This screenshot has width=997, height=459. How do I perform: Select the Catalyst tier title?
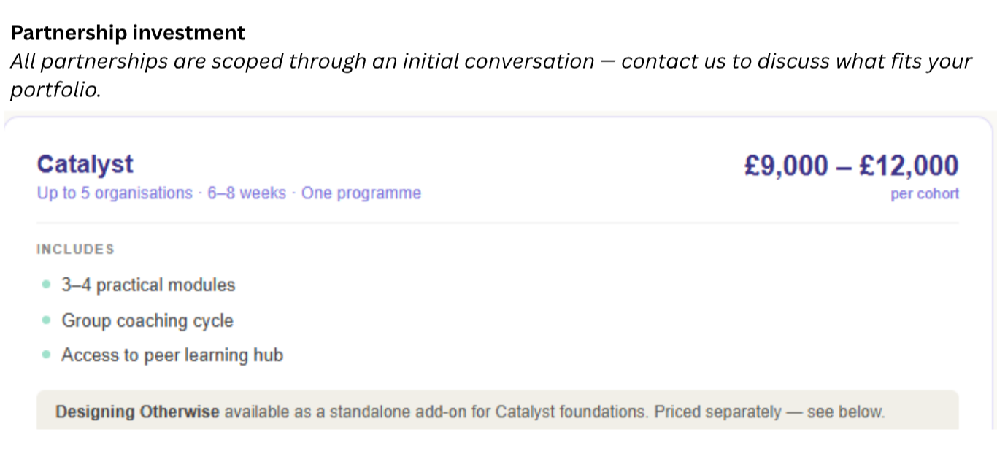tap(85, 164)
